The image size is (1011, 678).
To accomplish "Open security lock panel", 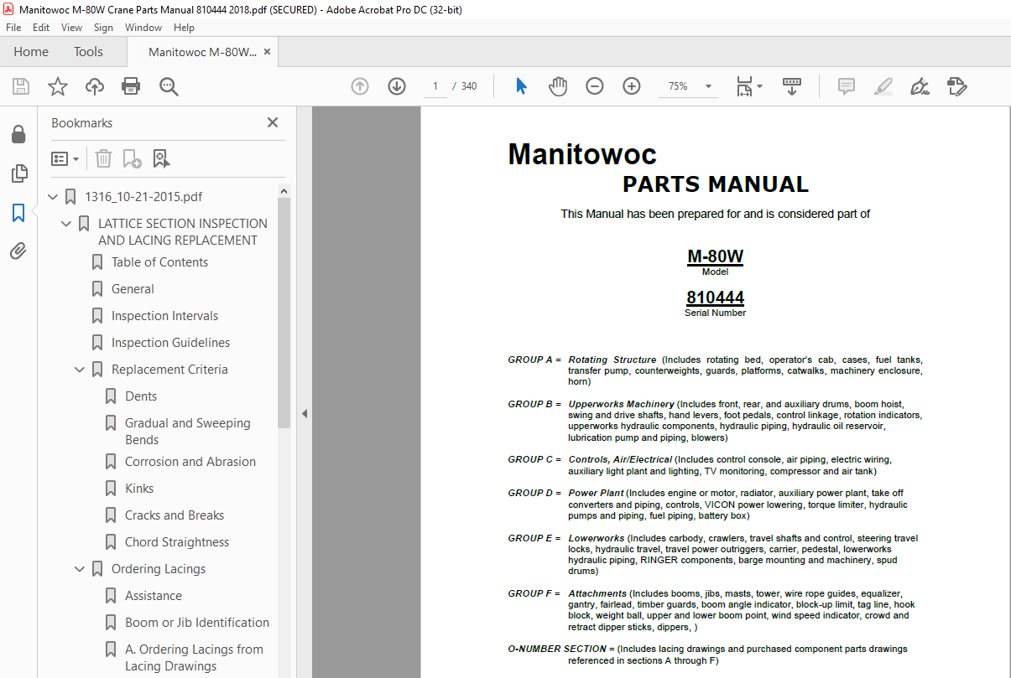I will click(x=18, y=134).
